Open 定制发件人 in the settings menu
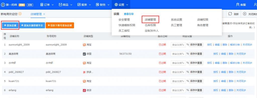257x98 pixels. [152, 31]
